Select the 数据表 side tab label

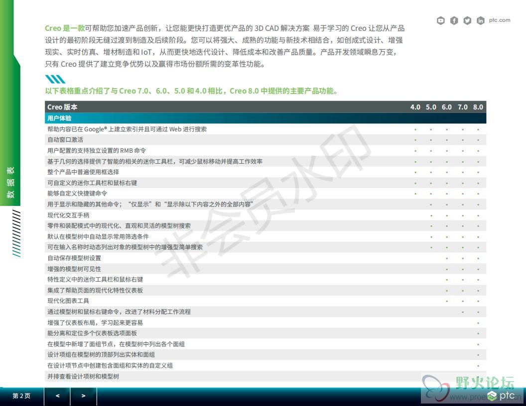pyautogui.click(x=10, y=183)
